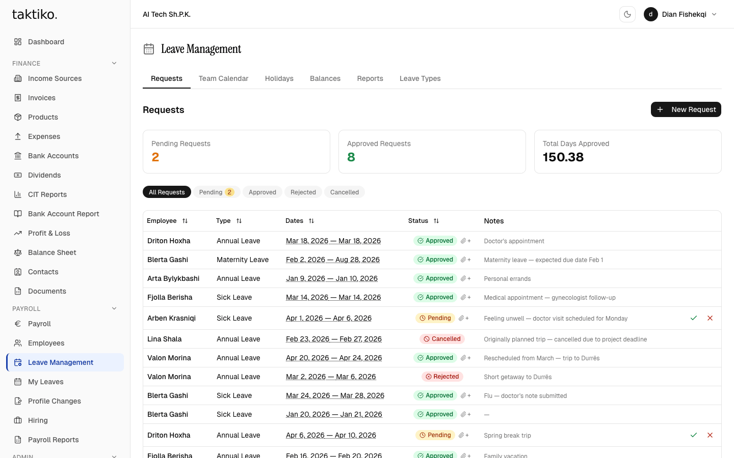The width and height of the screenshot is (734, 458).
Task: Open the Dashboard from the sidebar
Action: (x=46, y=42)
